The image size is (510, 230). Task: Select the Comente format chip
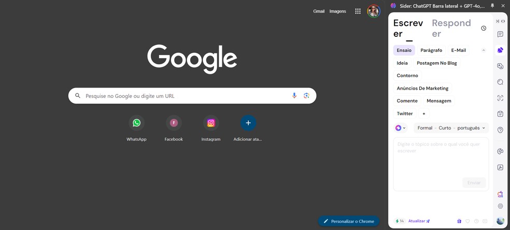(407, 101)
